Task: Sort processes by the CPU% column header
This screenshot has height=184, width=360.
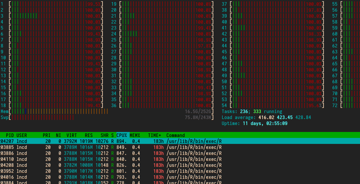Action: 122,135
